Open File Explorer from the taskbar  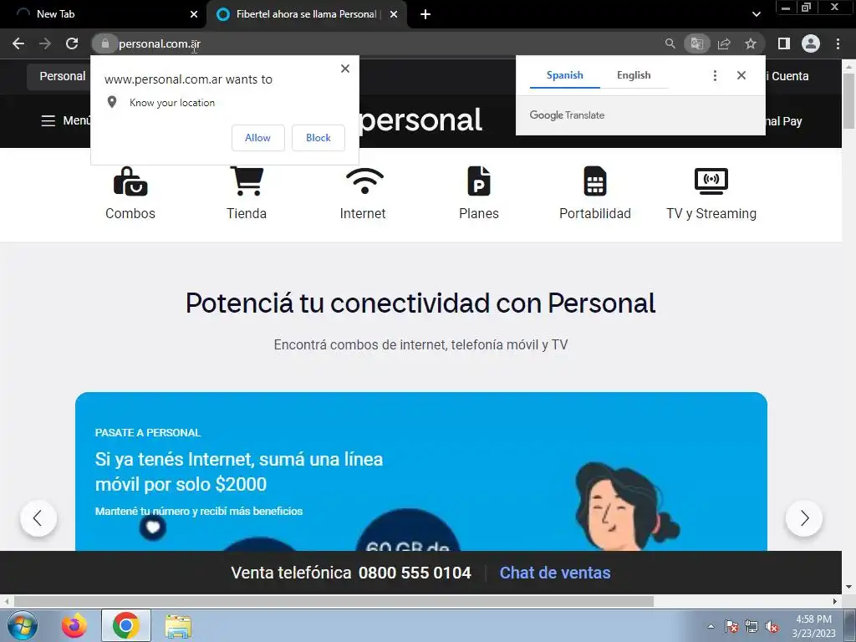[178, 625]
